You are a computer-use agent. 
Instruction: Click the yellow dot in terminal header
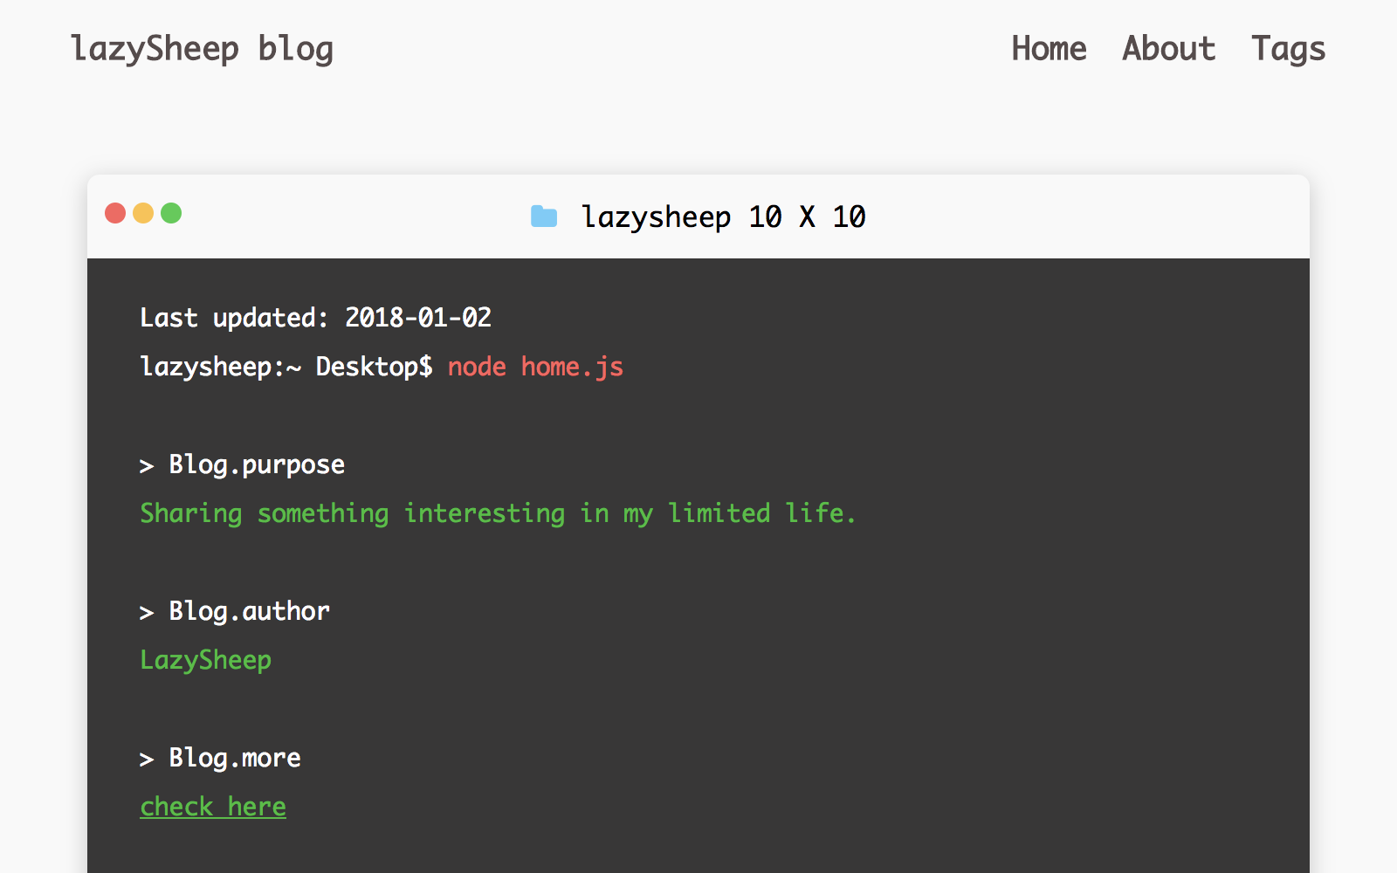click(x=143, y=213)
